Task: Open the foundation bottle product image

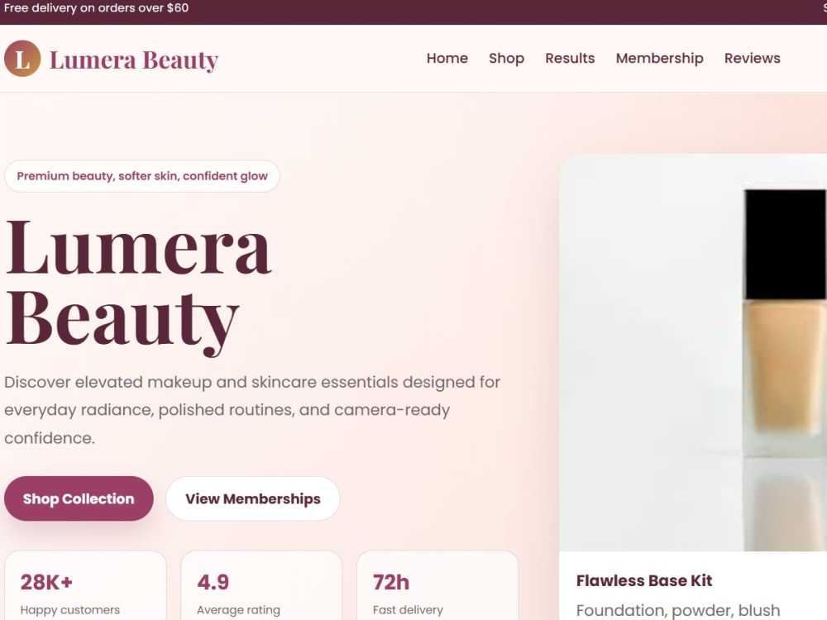Action: (693, 353)
